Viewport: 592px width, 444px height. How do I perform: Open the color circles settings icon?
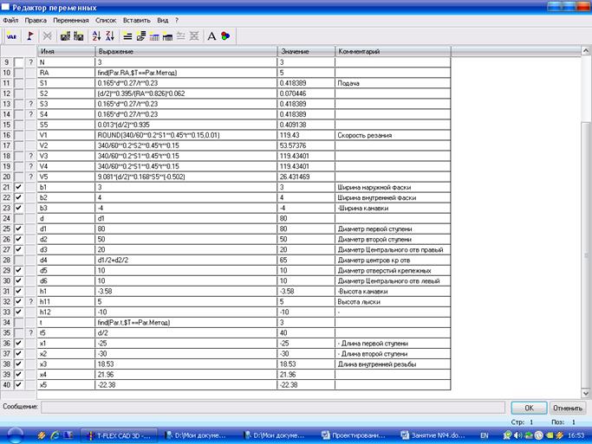pyautogui.click(x=225, y=36)
